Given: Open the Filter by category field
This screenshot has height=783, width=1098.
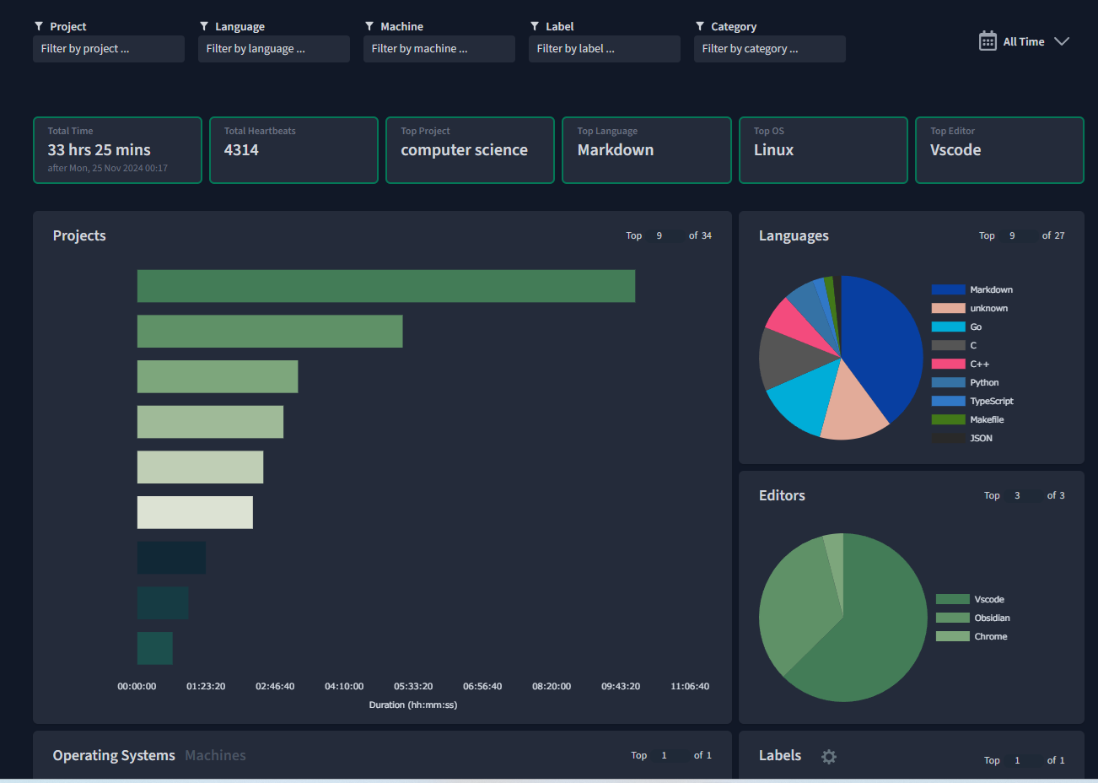Looking at the screenshot, I should [769, 49].
